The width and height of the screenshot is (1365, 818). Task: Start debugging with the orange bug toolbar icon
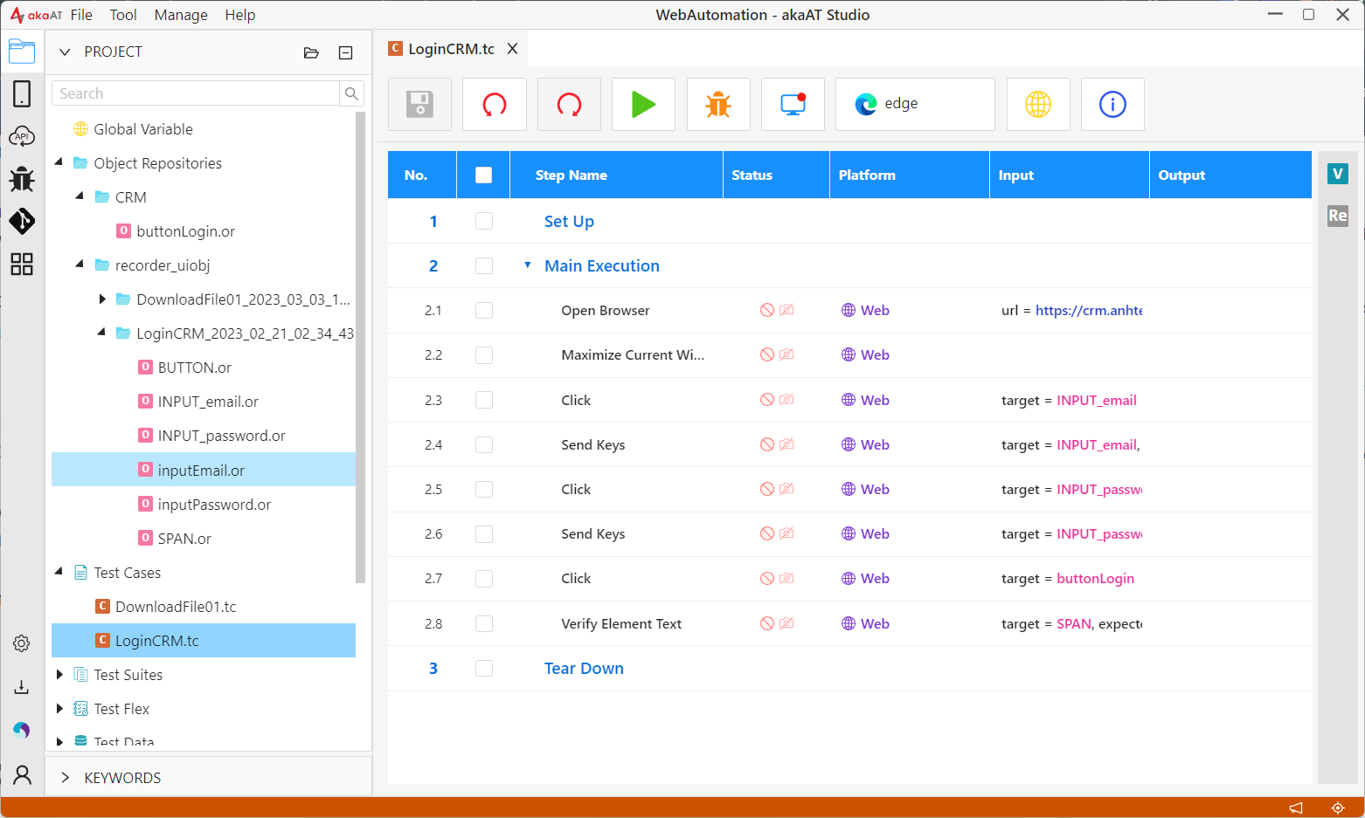pos(718,104)
